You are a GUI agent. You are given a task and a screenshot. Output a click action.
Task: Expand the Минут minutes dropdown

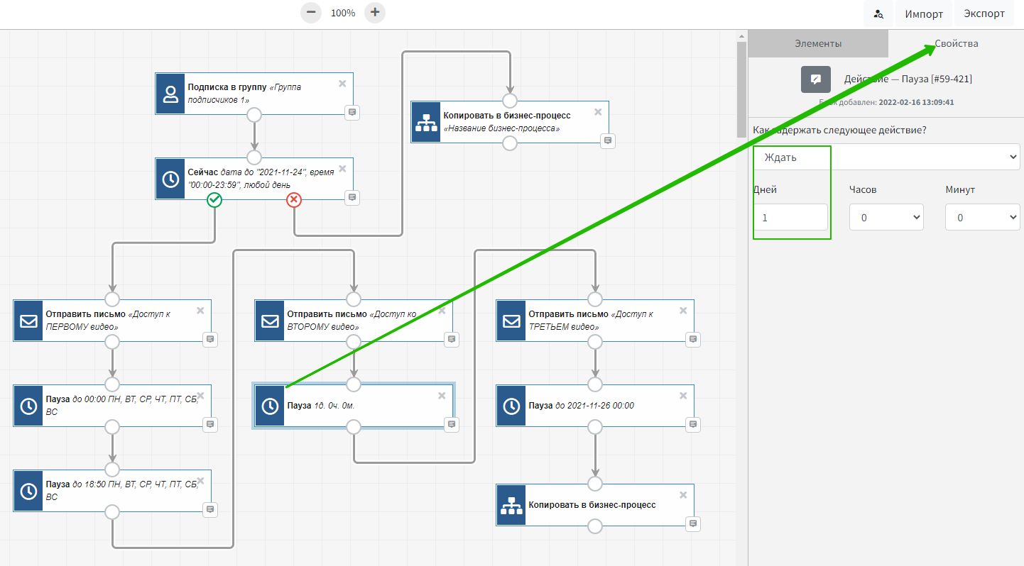(x=982, y=218)
